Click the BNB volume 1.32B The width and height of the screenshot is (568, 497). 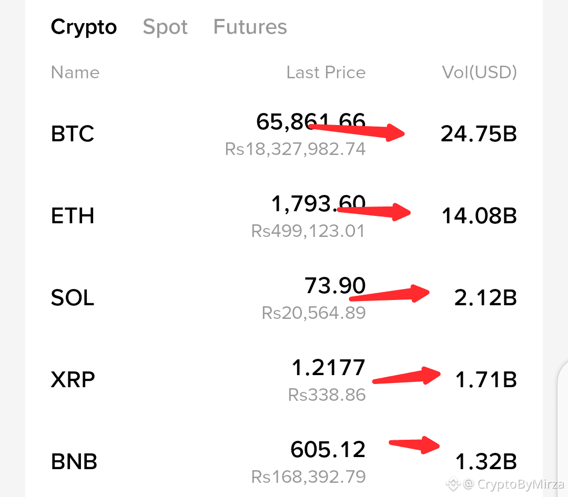click(x=486, y=461)
